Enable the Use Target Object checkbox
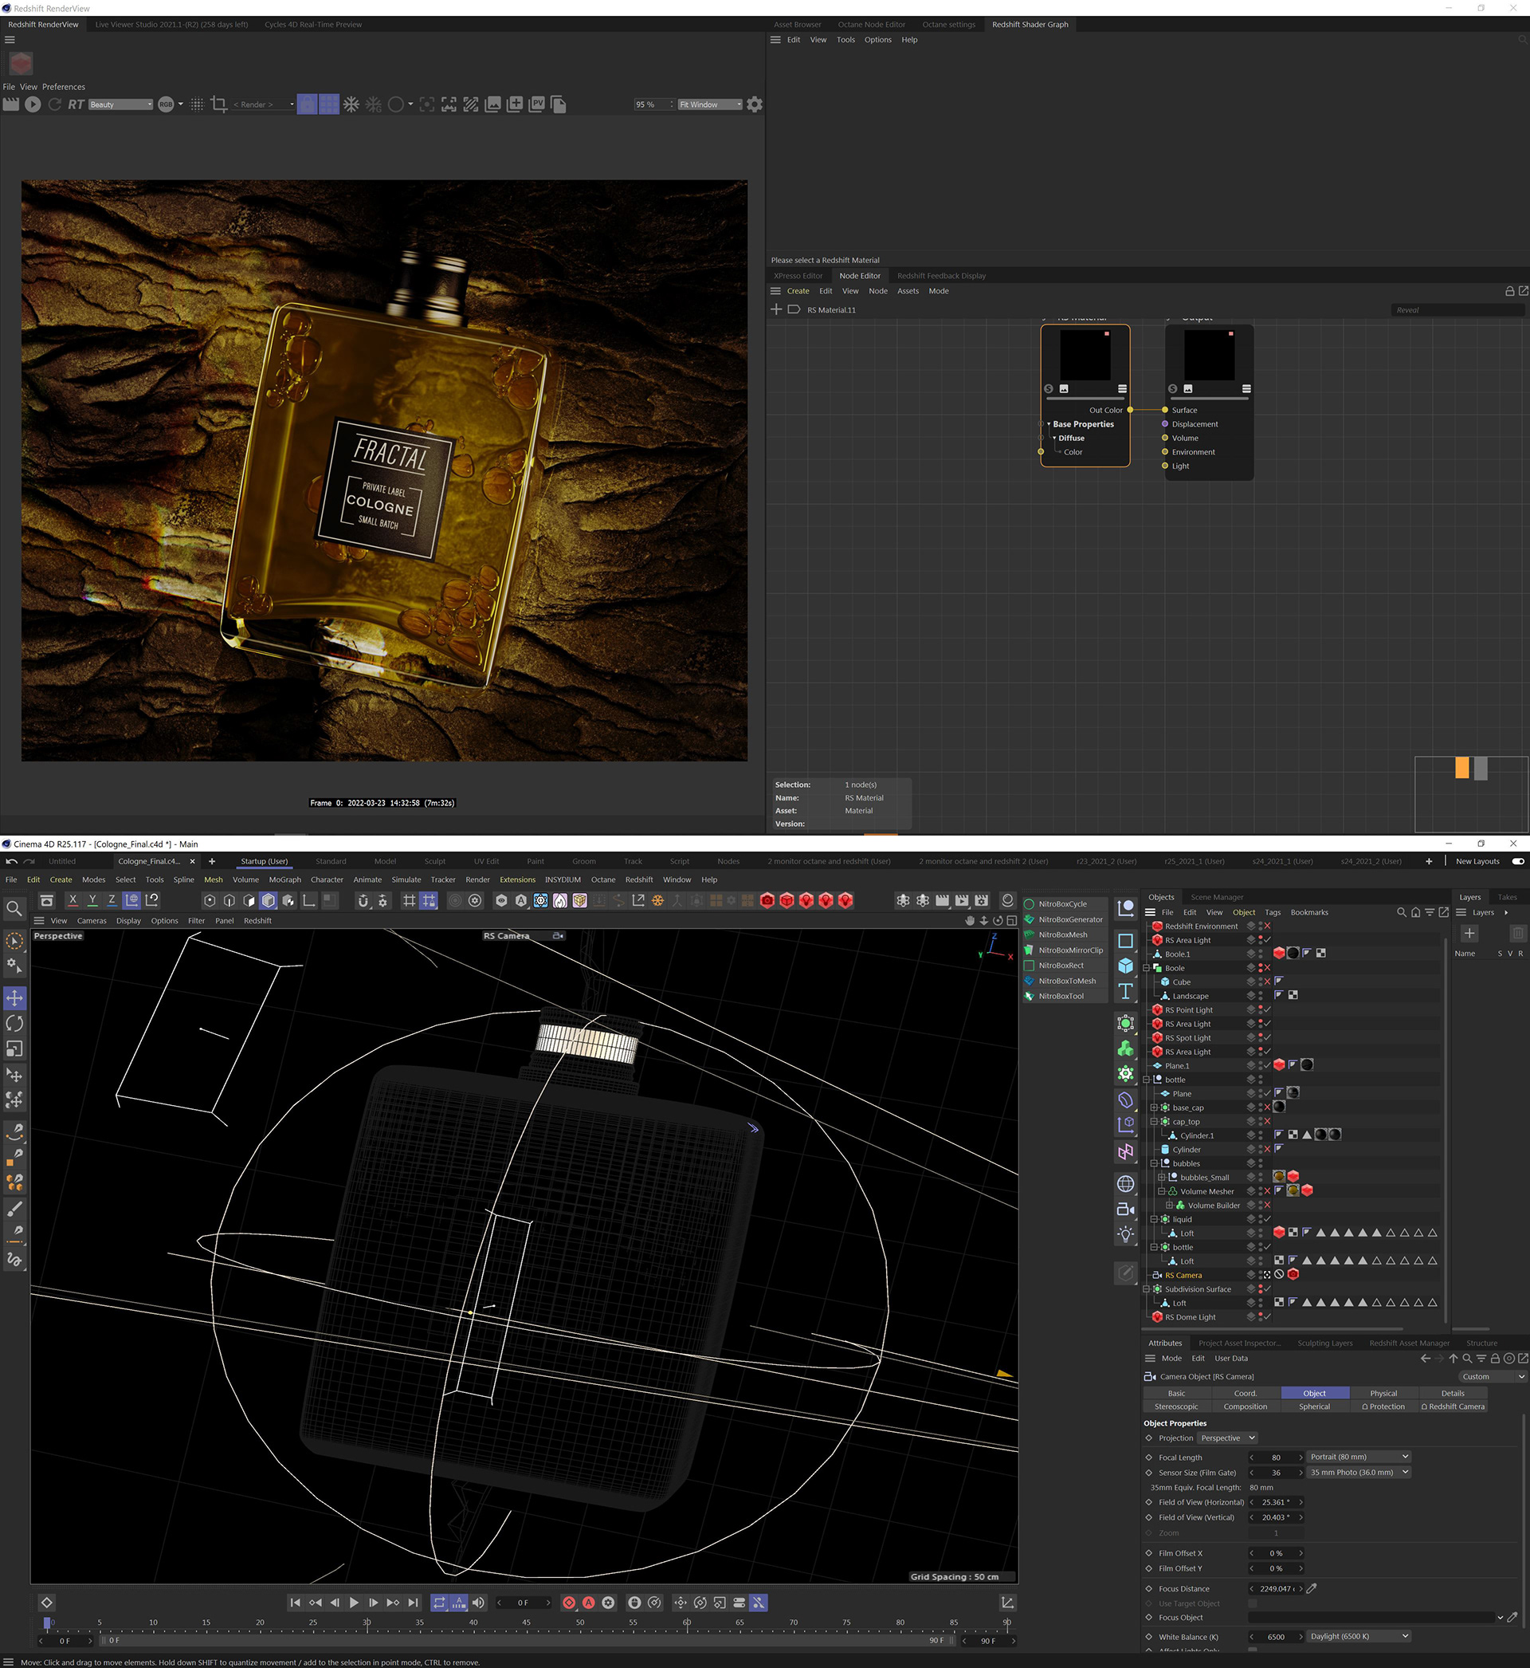 pyautogui.click(x=1252, y=1603)
